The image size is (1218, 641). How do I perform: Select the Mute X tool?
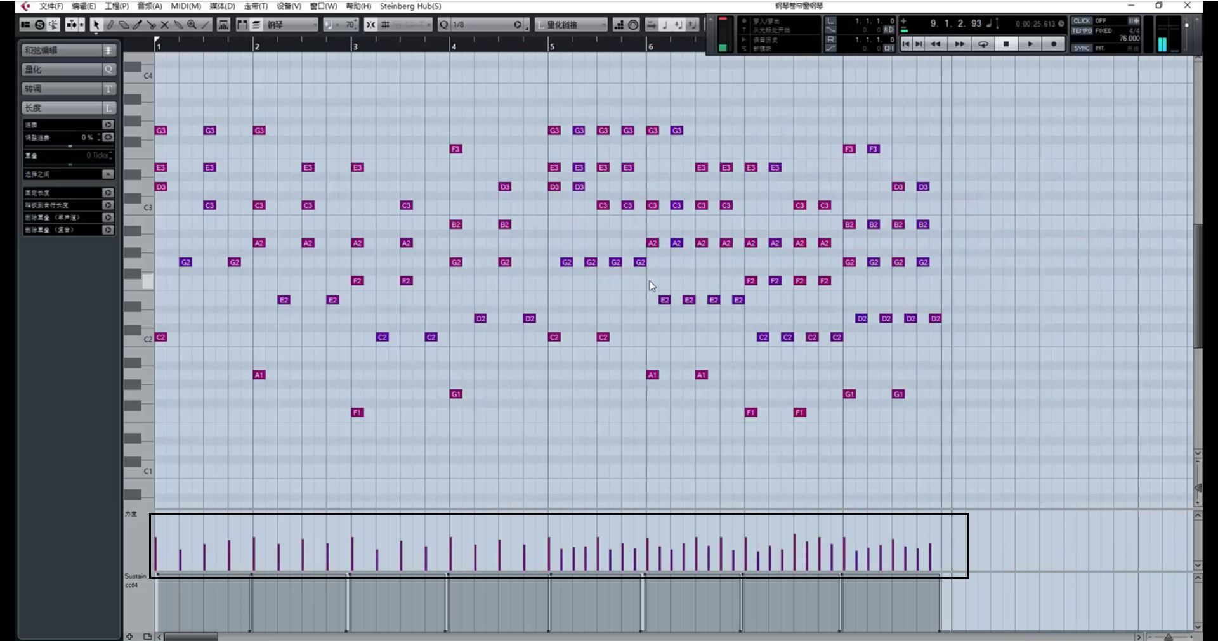164,25
